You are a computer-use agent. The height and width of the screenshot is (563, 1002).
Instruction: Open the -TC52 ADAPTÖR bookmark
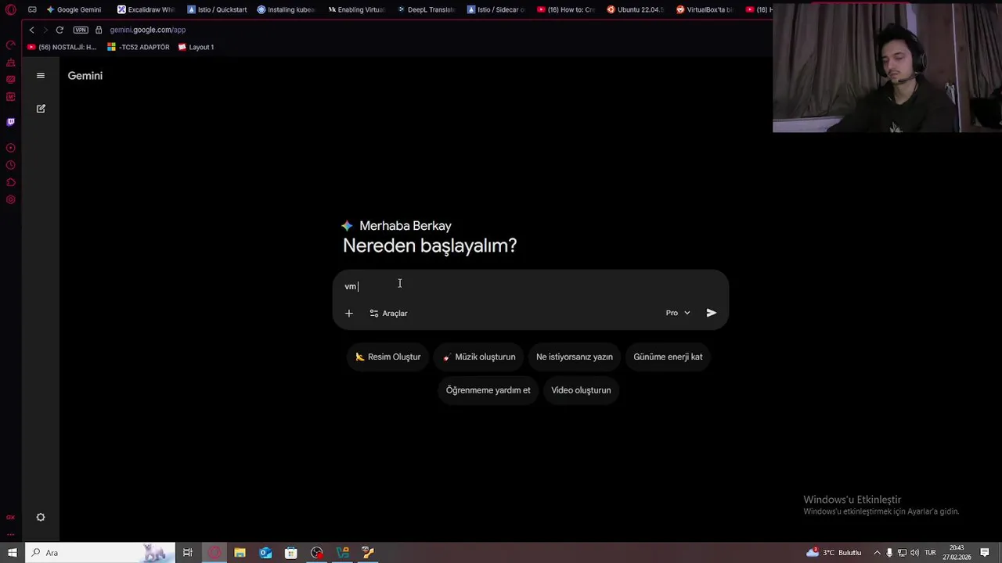click(138, 47)
